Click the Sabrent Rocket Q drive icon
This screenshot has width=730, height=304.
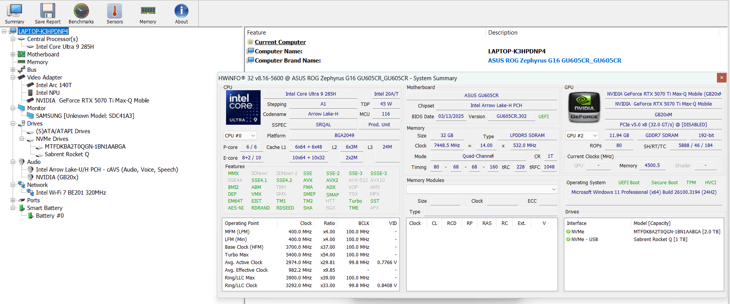(x=39, y=155)
